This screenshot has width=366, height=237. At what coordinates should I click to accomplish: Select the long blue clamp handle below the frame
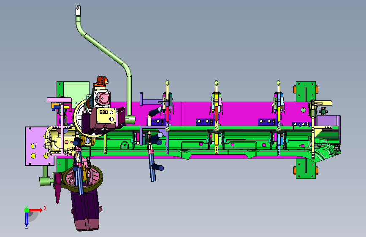coord(152,166)
